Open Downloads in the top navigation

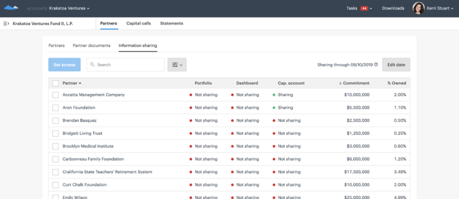(393, 8)
